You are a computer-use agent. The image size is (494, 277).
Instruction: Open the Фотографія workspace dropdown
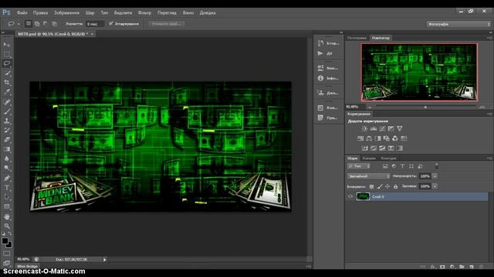pyautogui.click(x=458, y=24)
